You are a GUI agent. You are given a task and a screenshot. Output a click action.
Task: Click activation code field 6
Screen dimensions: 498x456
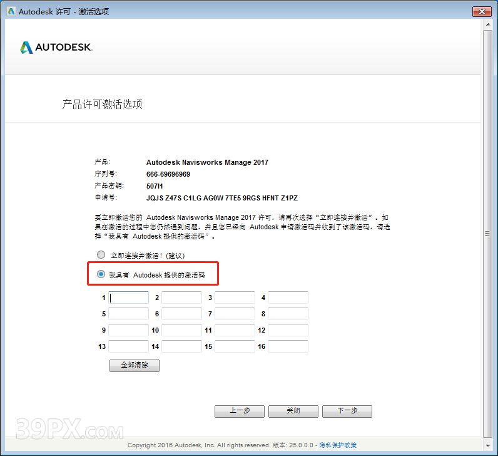tap(181, 314)
